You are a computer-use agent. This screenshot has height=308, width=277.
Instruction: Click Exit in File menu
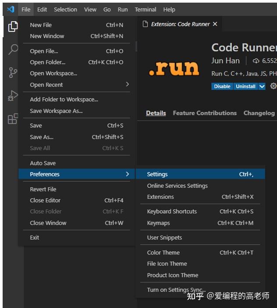[77, 237]
